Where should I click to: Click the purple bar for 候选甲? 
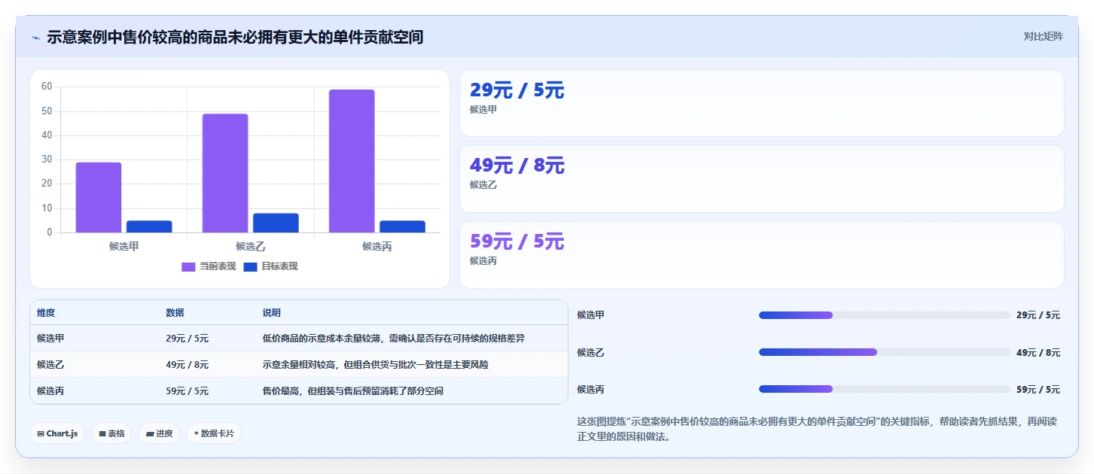99,197
